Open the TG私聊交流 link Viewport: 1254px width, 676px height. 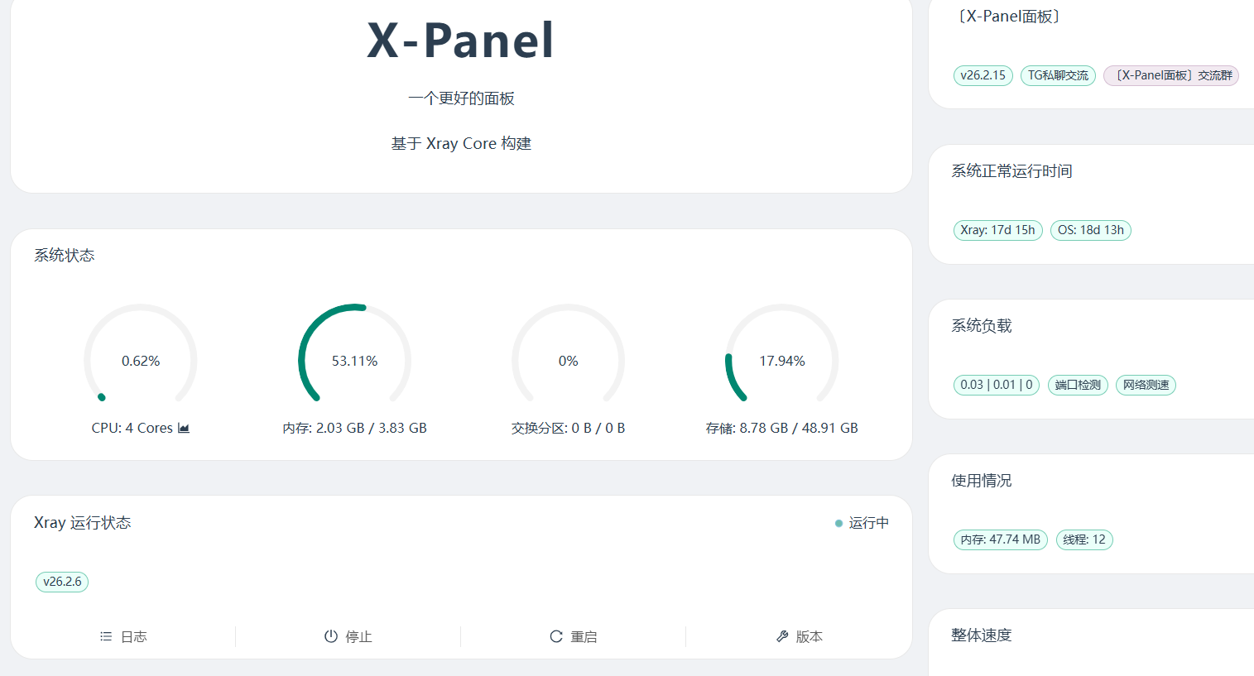(1058, 75)
